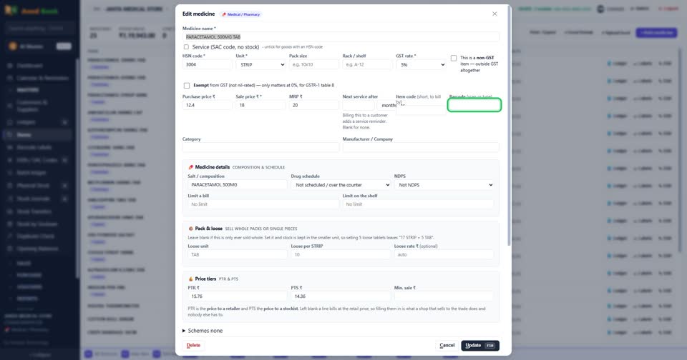
Task: Click the Sale price field
Action: tap(260, 105)
